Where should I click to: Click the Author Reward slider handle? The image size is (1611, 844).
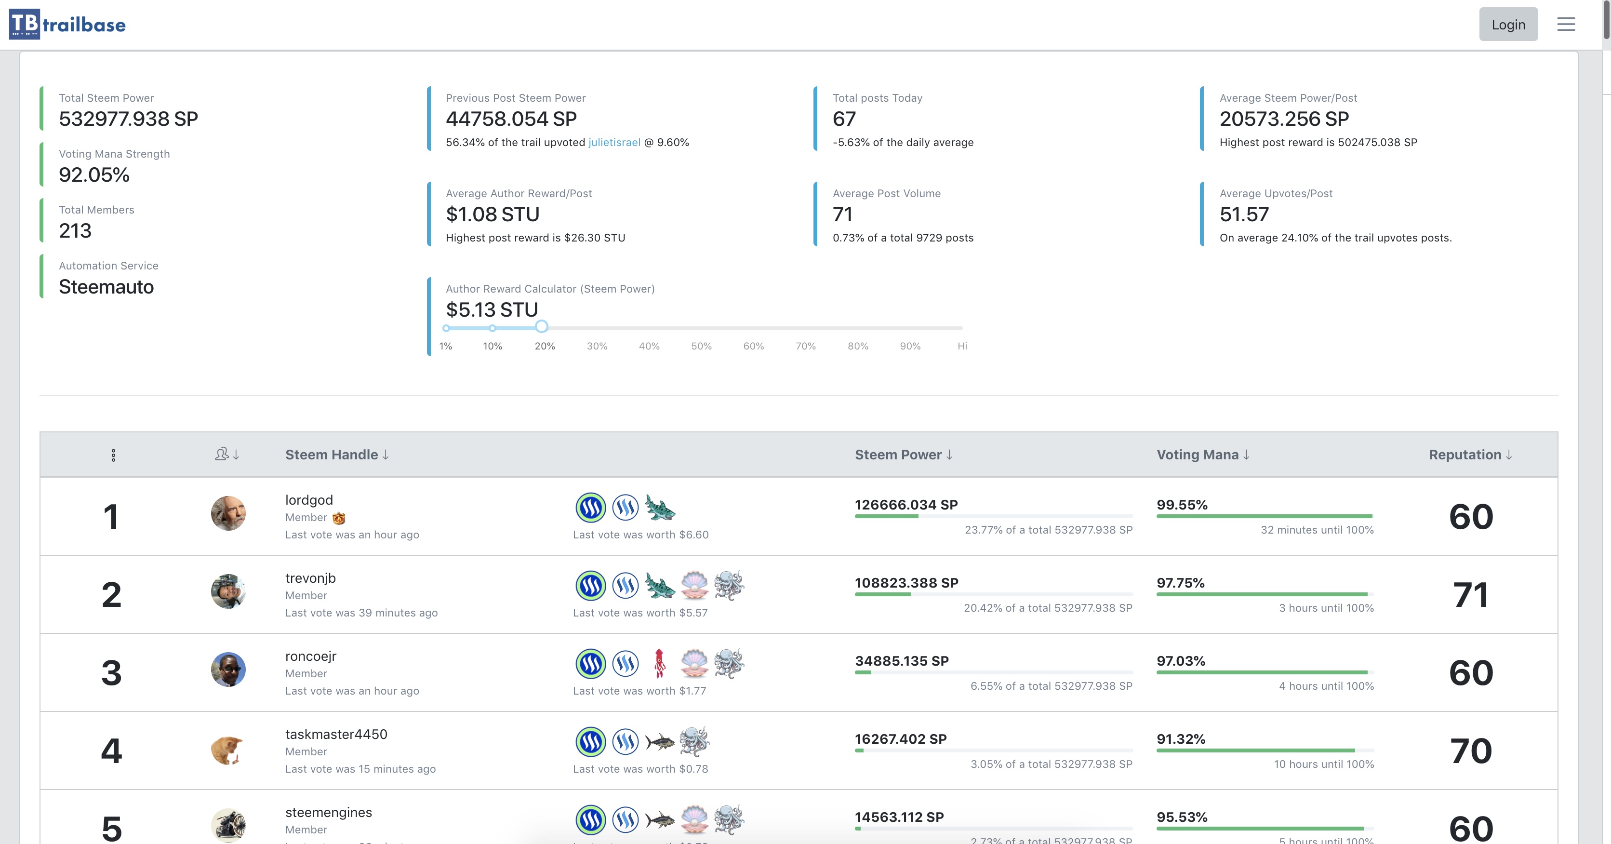click(x=542, y=327)
